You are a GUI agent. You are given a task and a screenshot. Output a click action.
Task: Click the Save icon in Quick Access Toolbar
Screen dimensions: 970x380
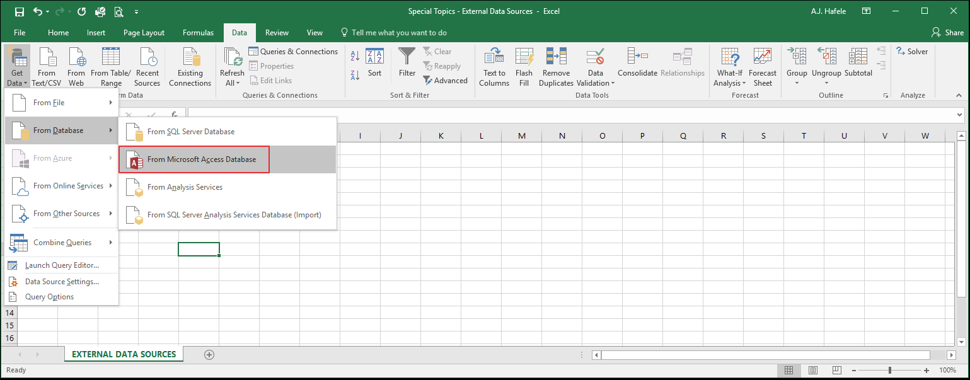pos(19,11)
